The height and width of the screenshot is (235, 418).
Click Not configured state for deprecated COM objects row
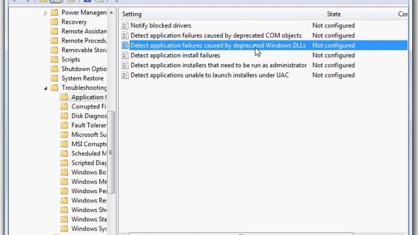coord(334,35)
